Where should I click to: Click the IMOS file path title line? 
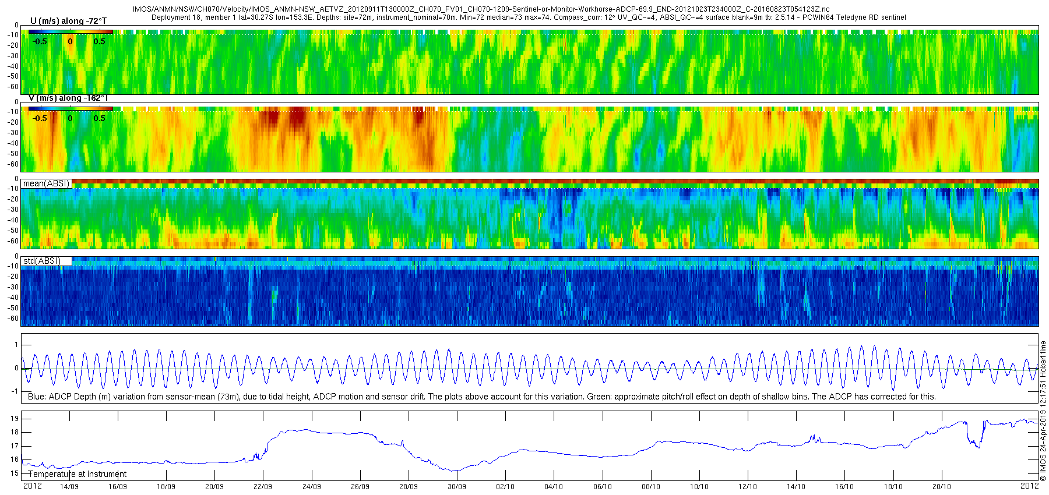481,9
